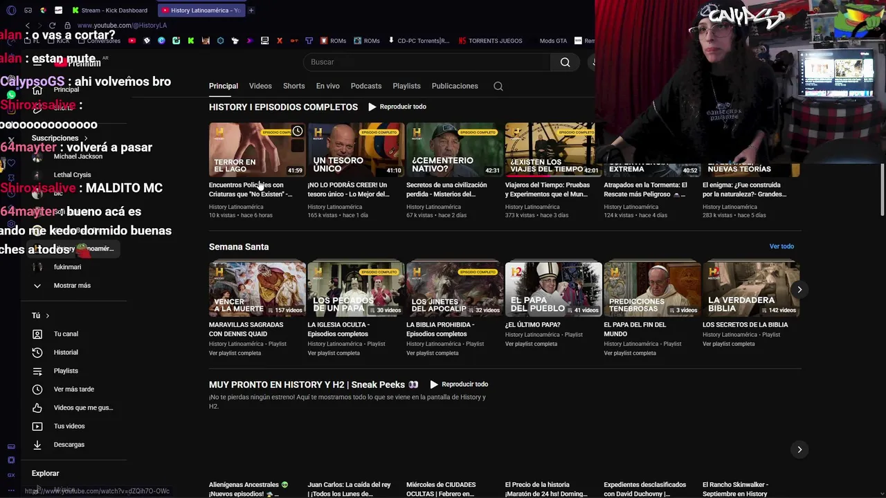Click Ver todo link for Semana Santa
The image size is (886, 498).
[781, 246]
